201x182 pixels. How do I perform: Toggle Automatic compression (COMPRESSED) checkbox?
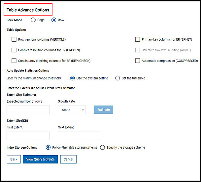138,61
